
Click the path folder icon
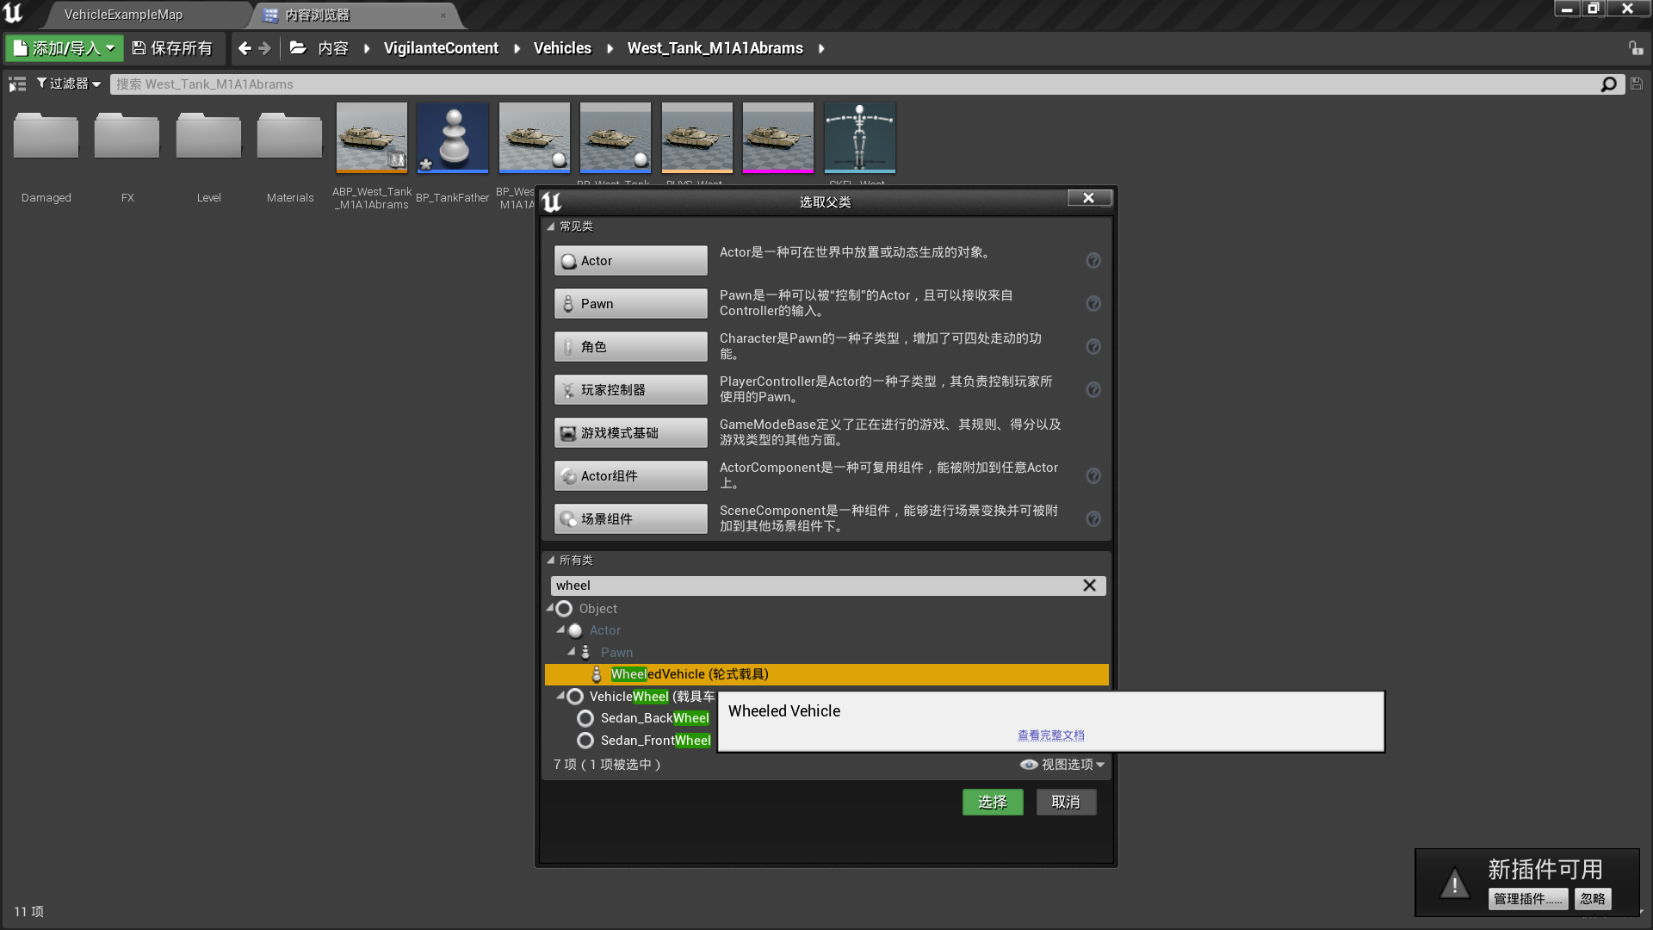(298, 48)
